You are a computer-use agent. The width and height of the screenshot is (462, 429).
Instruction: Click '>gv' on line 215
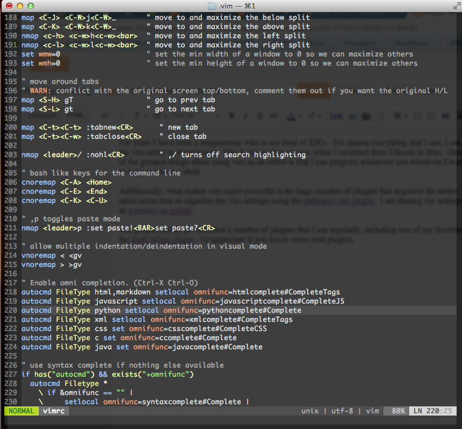(75, 264)
